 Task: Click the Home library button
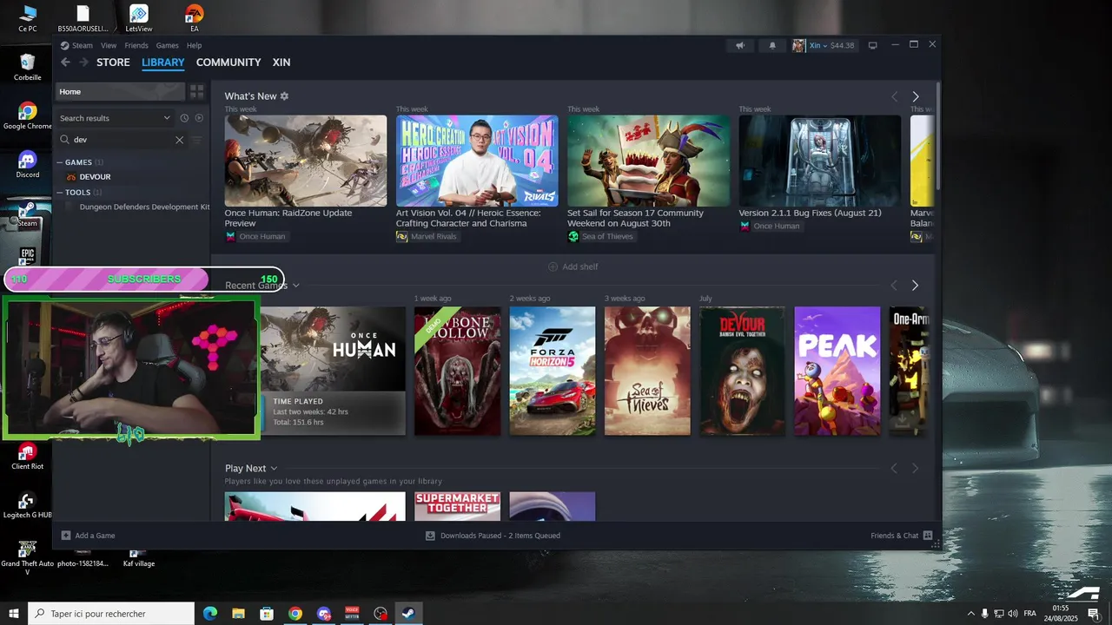(x=121, y=91)
